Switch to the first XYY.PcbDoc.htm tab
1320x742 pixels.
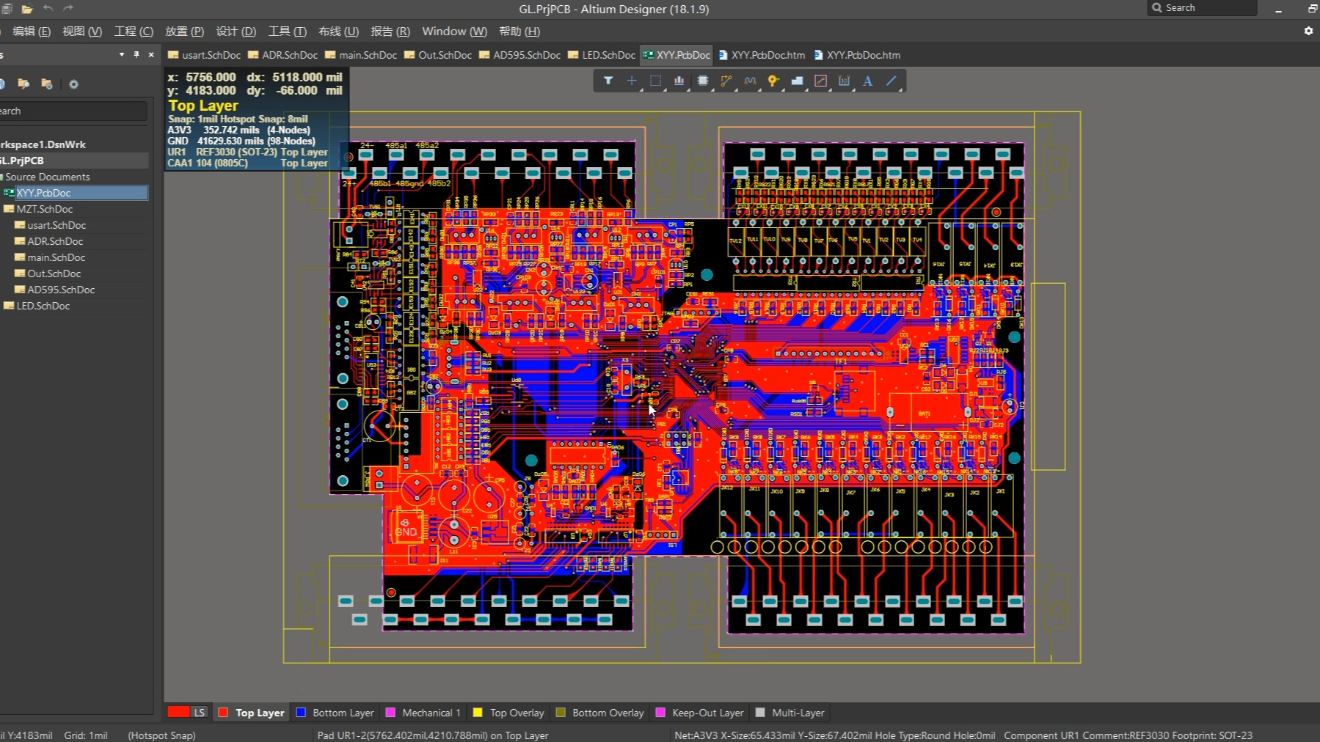coord(761,55)
